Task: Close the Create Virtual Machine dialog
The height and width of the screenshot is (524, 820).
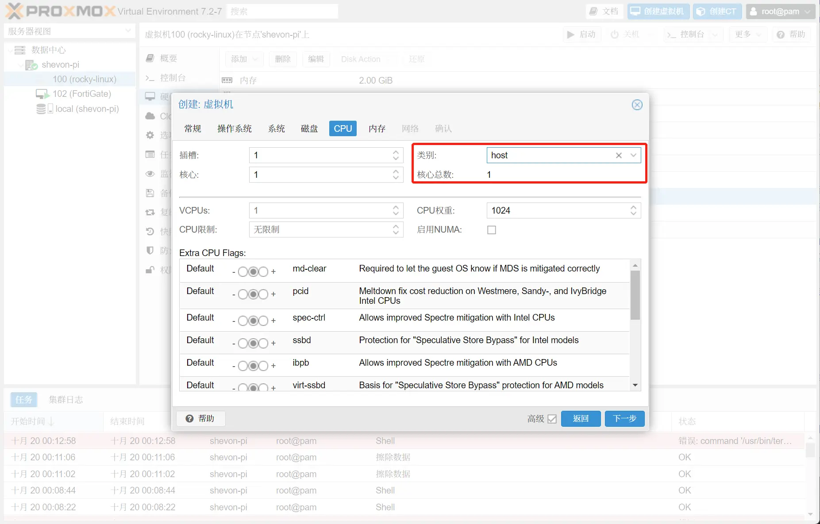Action: point(637,105)
